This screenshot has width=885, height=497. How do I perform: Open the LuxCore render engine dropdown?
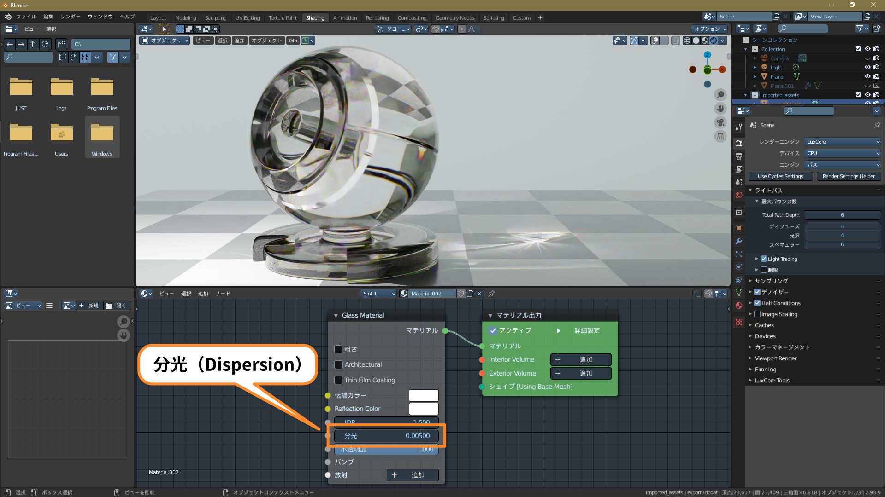point(843,142)
